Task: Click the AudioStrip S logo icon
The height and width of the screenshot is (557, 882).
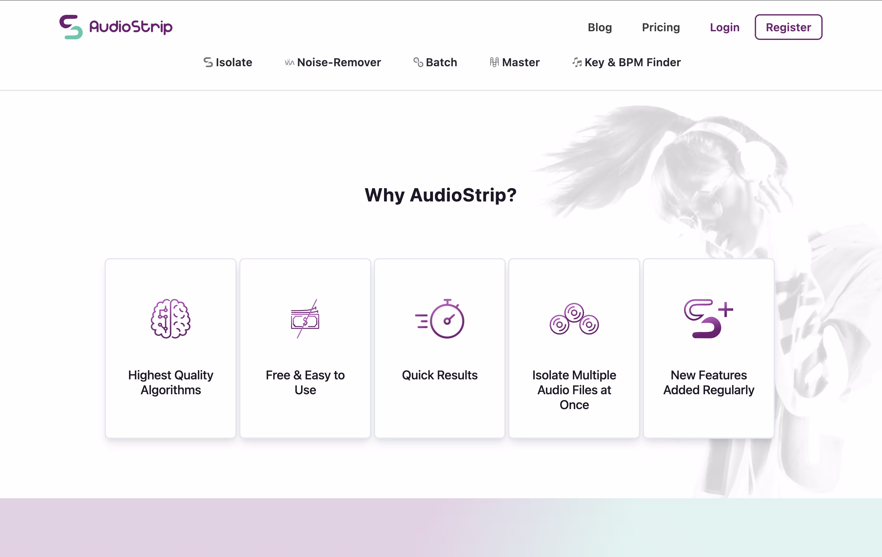Action: click(71, 27)
